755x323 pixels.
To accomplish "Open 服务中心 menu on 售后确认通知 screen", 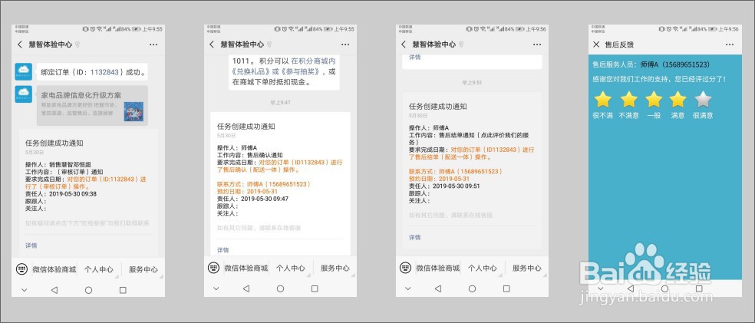I will tap(335, 268).
